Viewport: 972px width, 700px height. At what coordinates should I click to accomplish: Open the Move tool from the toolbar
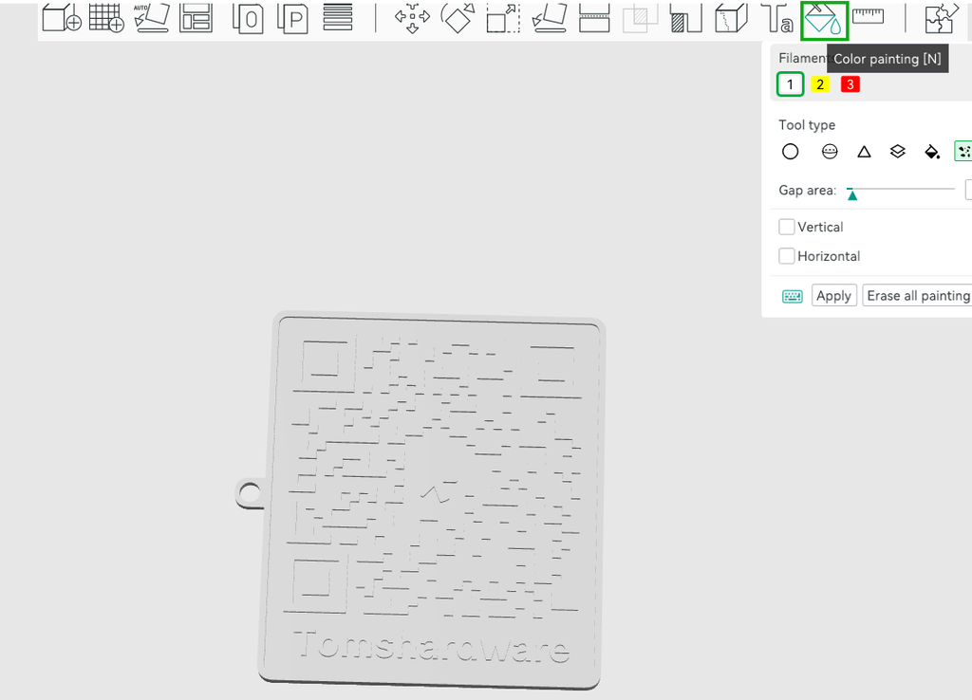tap(411, 19)
